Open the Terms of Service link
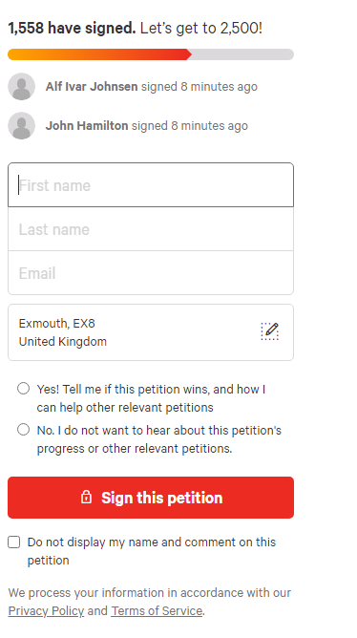This screenshot has width=357, height=638. click(157, 610)
